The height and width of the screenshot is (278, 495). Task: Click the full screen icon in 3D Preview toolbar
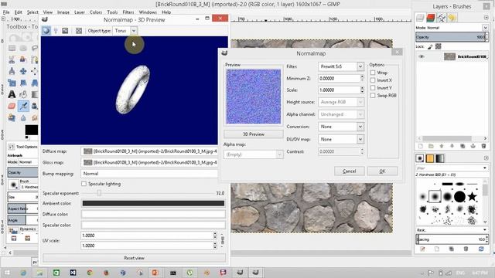pyautogui.click(x=79, y=31)
